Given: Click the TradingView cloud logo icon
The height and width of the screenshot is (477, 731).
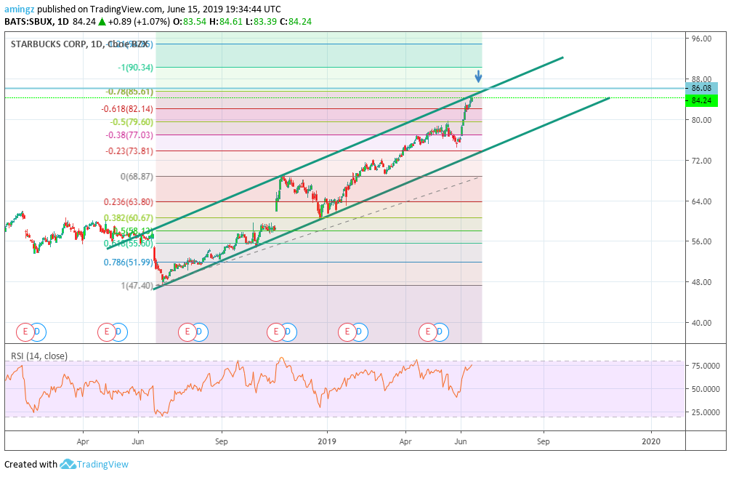Looking at the screenshot, I should [68, 465].
